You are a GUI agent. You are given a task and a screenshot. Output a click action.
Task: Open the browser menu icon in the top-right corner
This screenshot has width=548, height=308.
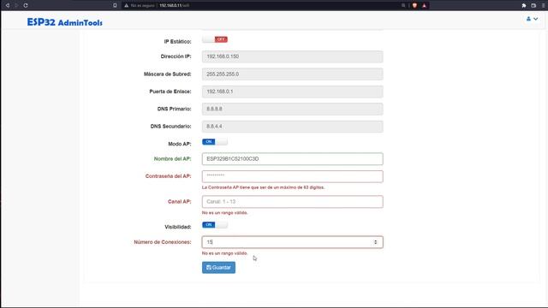point(544,6)
